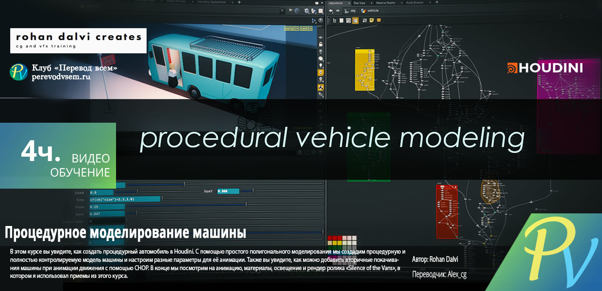Open viewport help question mark icon
Screen dimensions: 602x291
point(320,20)
